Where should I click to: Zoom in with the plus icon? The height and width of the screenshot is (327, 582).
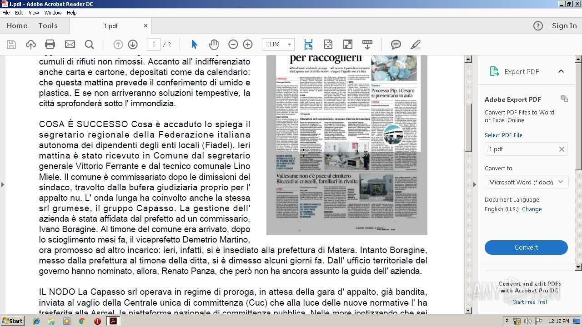(x=248, y=45)
